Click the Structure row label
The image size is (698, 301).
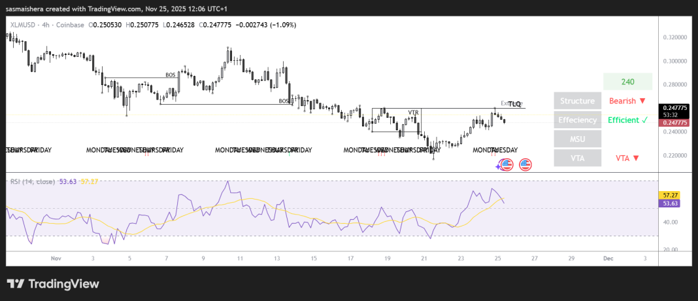click(578, 101)
